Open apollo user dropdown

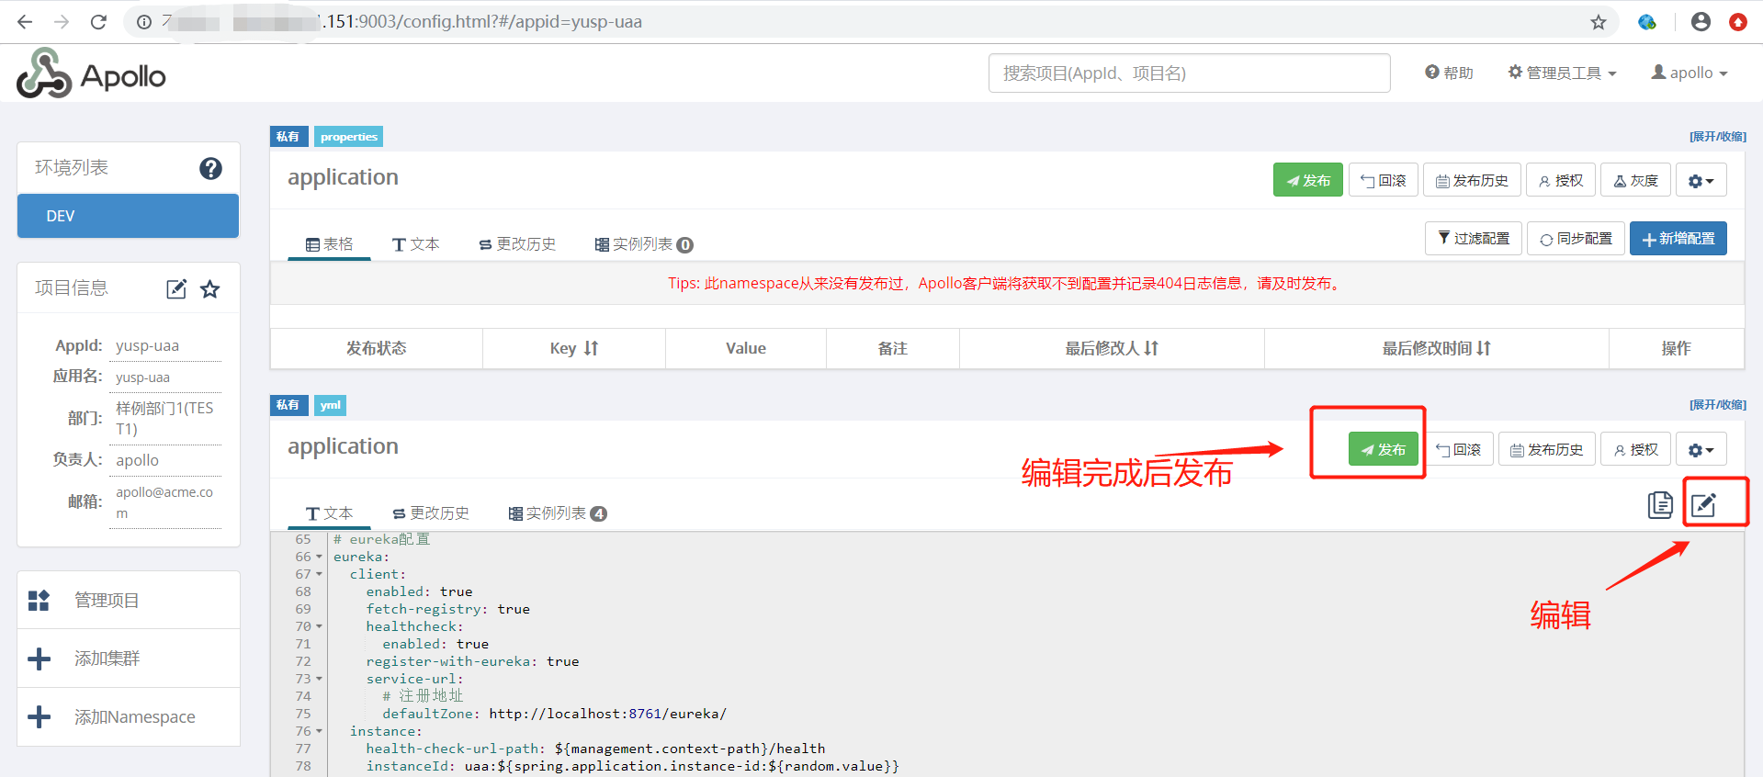point(1690,73)
